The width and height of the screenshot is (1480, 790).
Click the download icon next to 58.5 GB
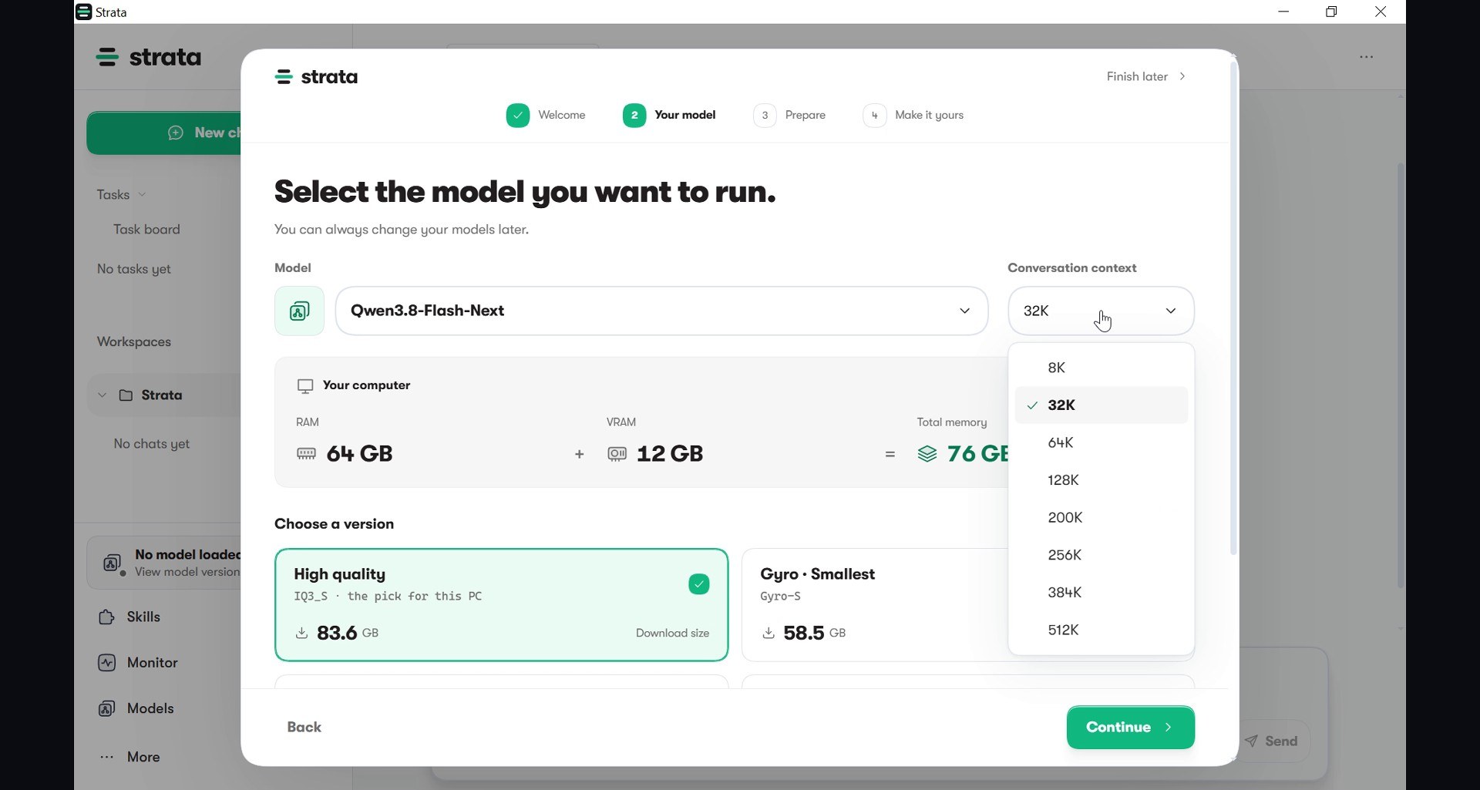tap(769, 634)
